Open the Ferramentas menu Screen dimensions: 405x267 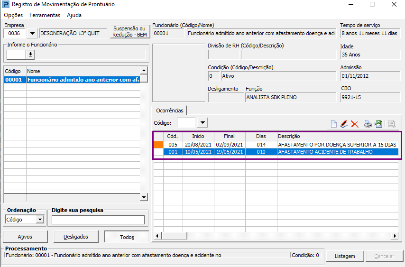point(45,15)
